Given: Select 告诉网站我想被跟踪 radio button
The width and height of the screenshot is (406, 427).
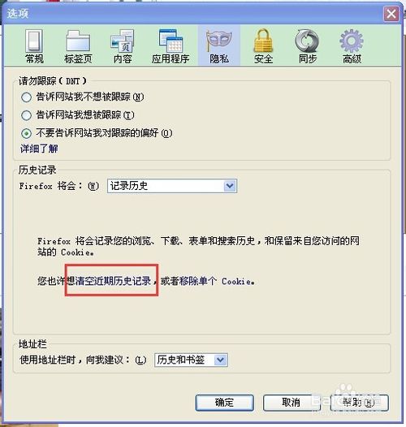Looking at the screenshot, I should point(27,115).
